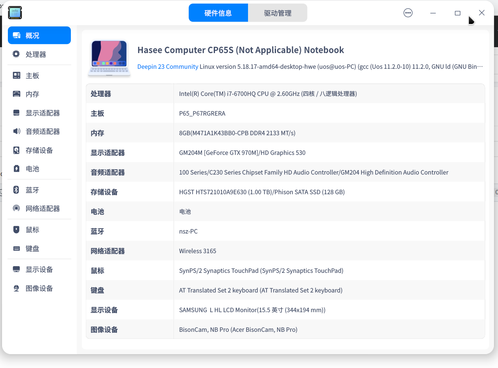Click the 电池 value cell in the table
Image resolution: width=498 pixels, height=368 pixels.
coord(185,212)
